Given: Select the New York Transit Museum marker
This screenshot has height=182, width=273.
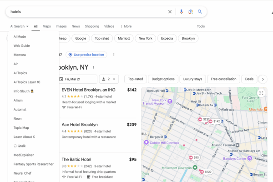Looking at the screenshot, I should [x=170, y=101].
